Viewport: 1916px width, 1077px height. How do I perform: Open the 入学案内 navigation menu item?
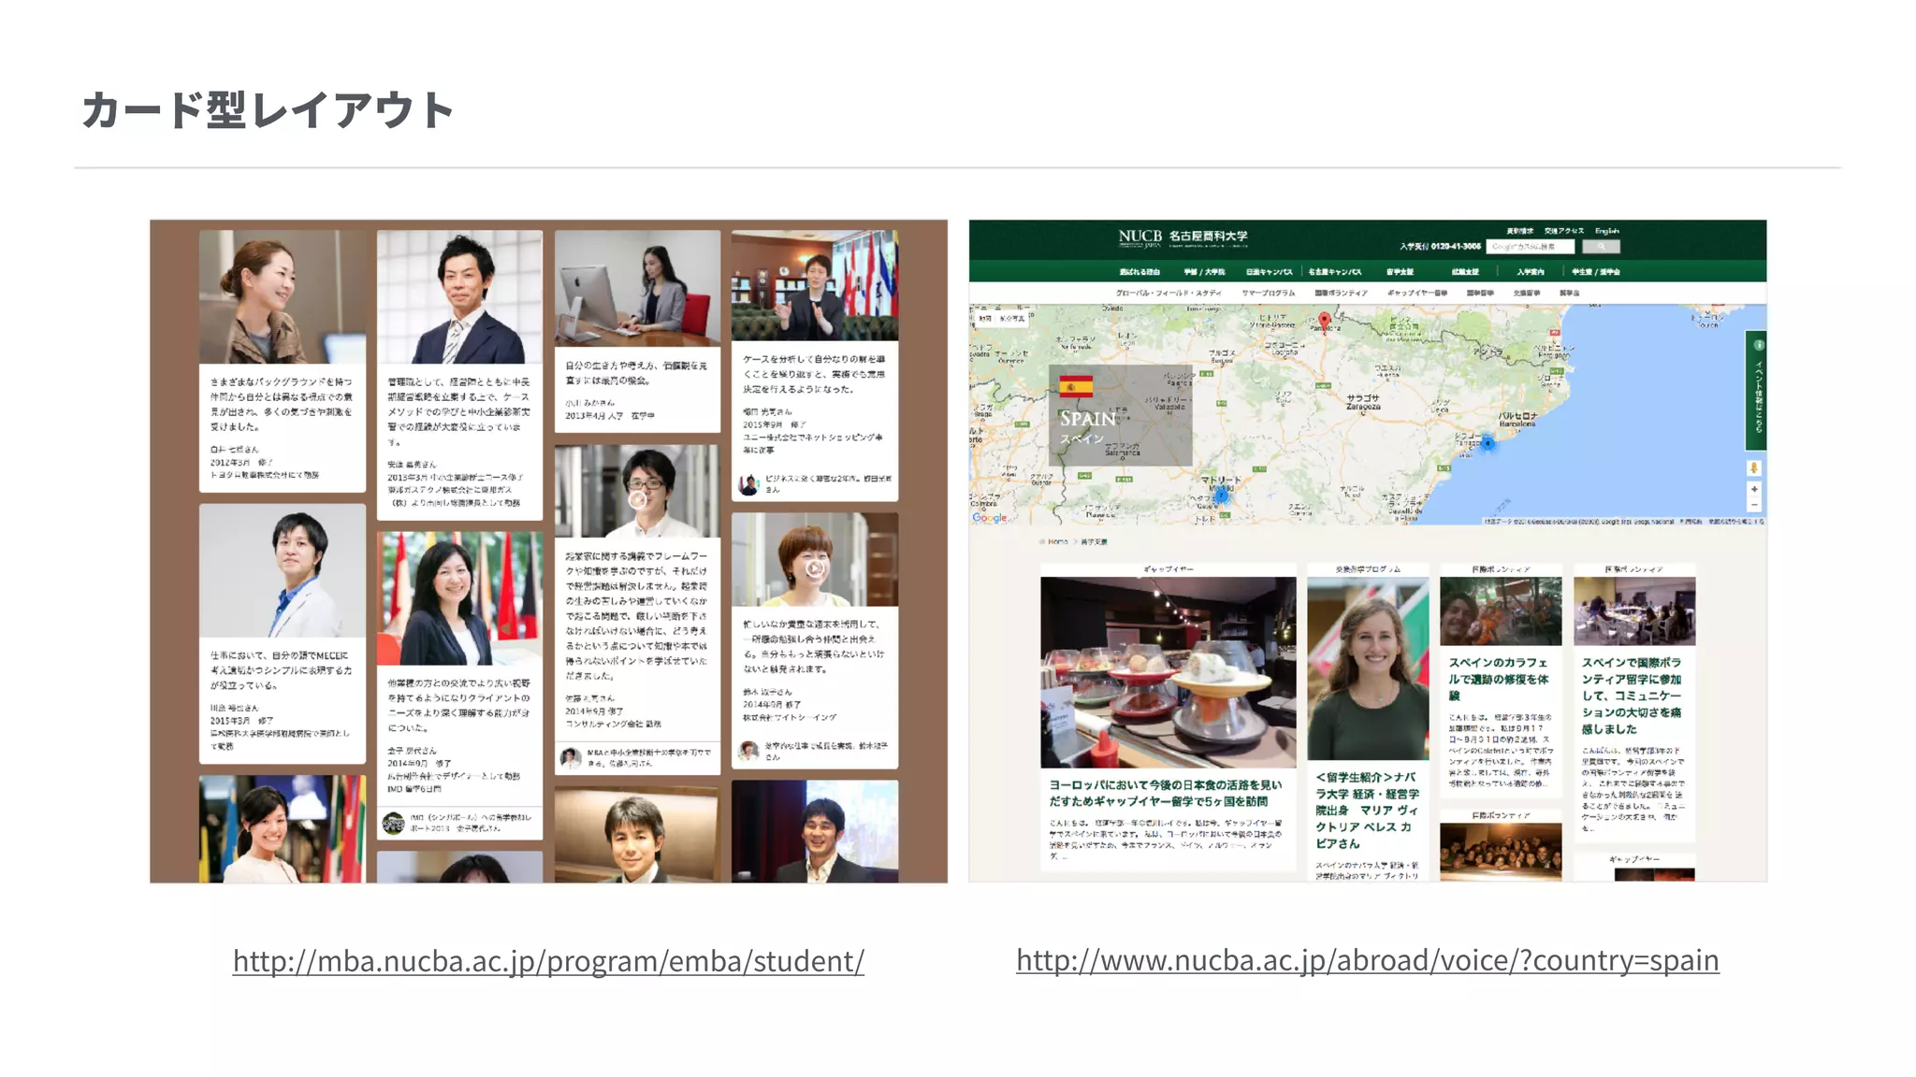(x=1531, y=272)
